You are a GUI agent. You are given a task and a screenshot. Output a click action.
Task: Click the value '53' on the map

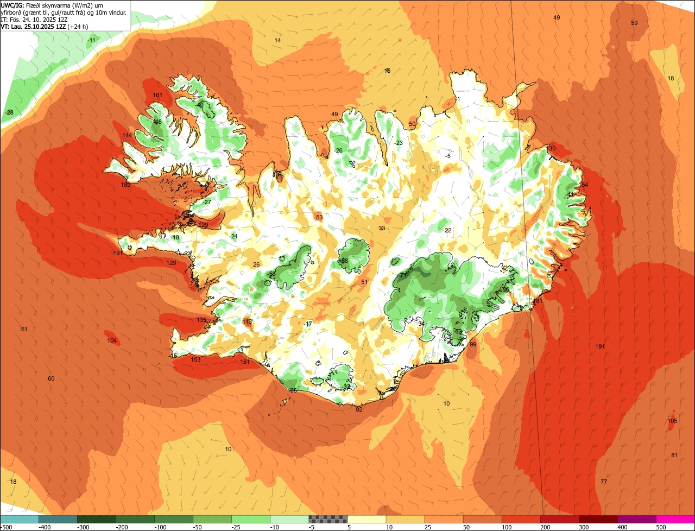[x=319, y=217]
